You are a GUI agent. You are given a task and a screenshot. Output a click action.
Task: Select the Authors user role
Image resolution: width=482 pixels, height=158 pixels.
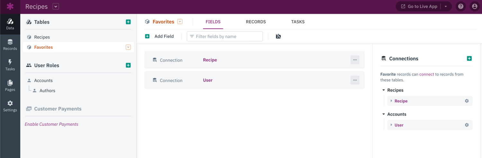click(x=47, y=91)
